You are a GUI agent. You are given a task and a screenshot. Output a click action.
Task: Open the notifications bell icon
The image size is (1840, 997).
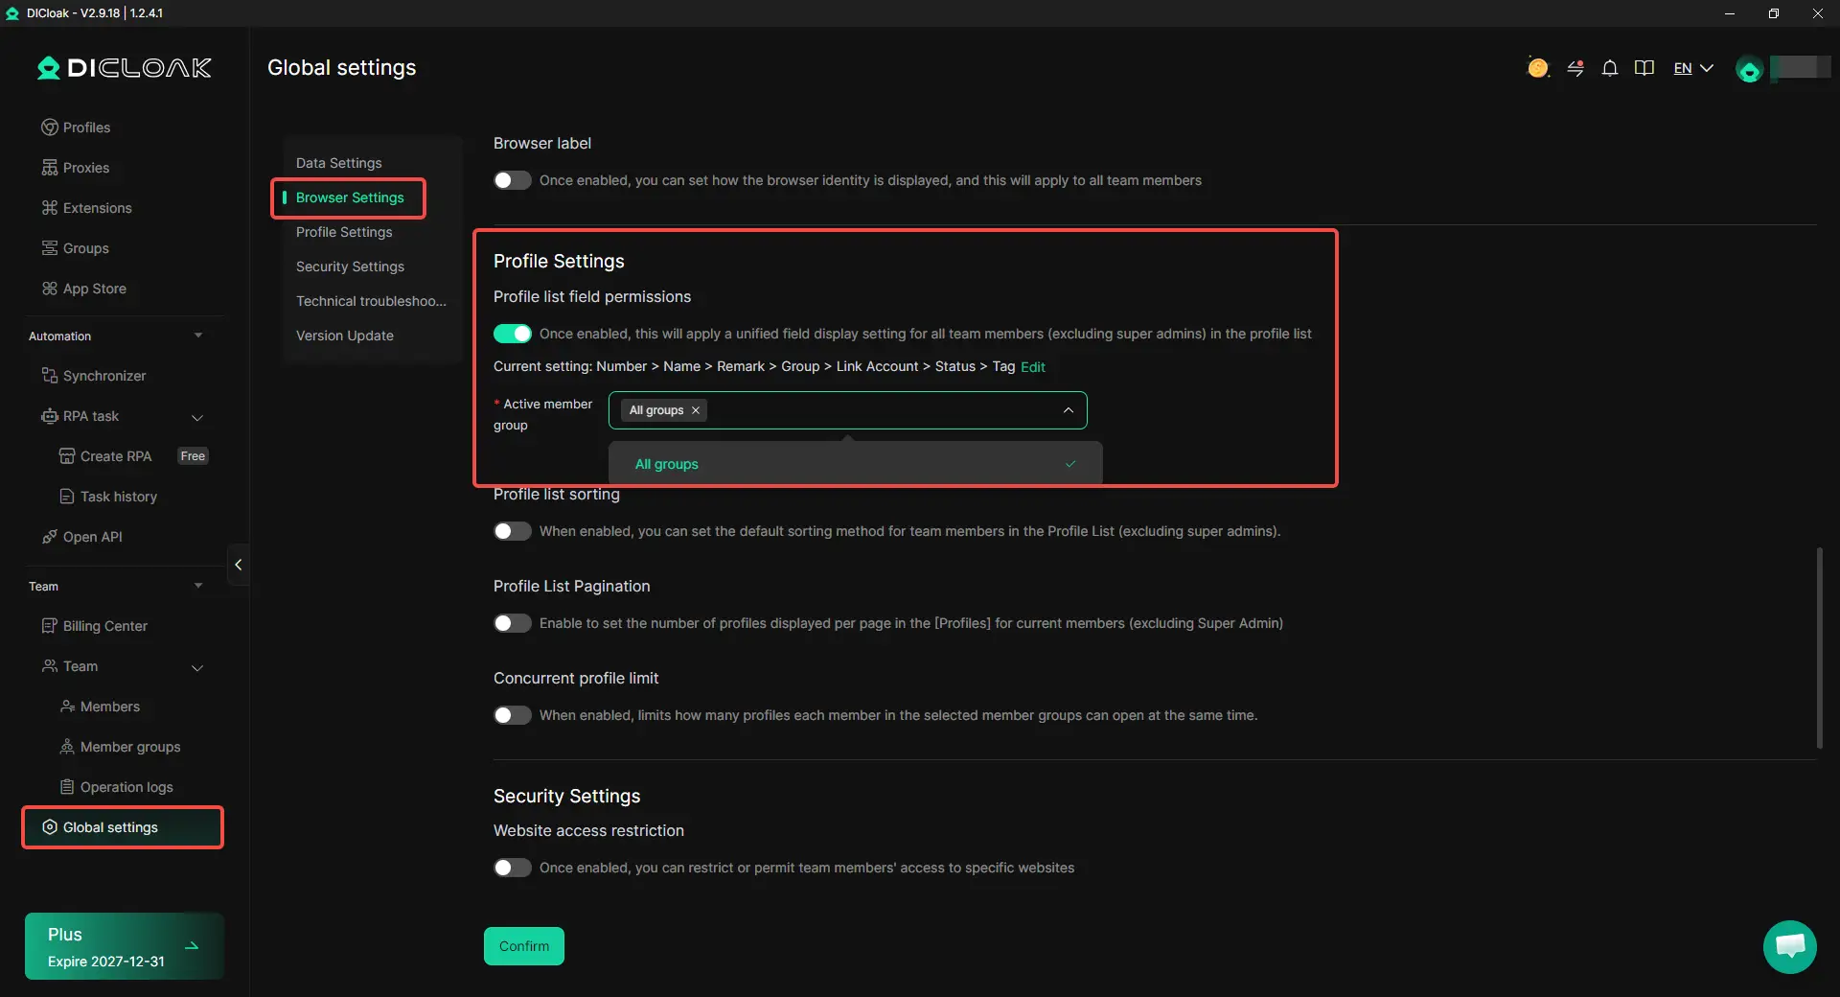1610,68
